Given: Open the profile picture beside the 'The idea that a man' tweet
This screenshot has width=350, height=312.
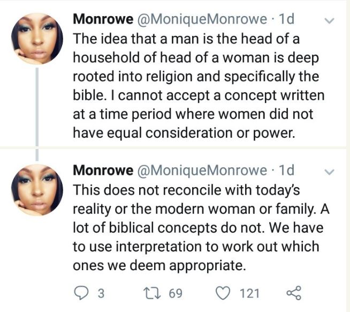Looking at the screenshot, I should [x=37, y=38].
